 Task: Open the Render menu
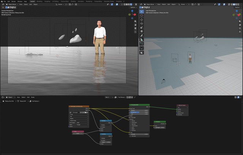tap(14, 2)
